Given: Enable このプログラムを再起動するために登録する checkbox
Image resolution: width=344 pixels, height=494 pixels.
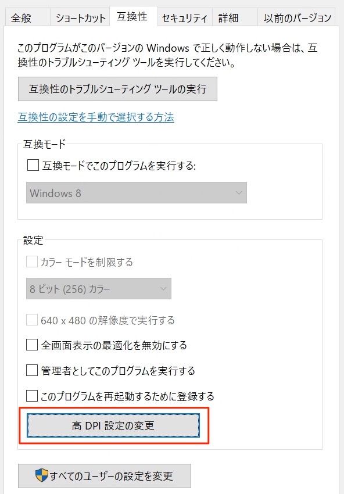Looking at the screenshot, I should (x=32, y=396).
